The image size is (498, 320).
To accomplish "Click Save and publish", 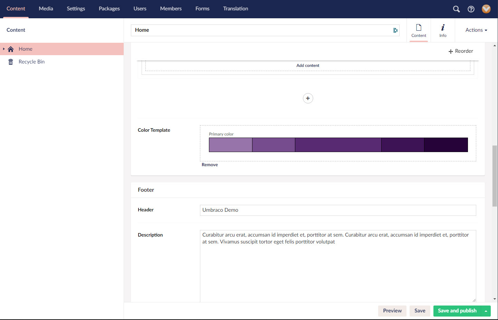I will point(457,311).
